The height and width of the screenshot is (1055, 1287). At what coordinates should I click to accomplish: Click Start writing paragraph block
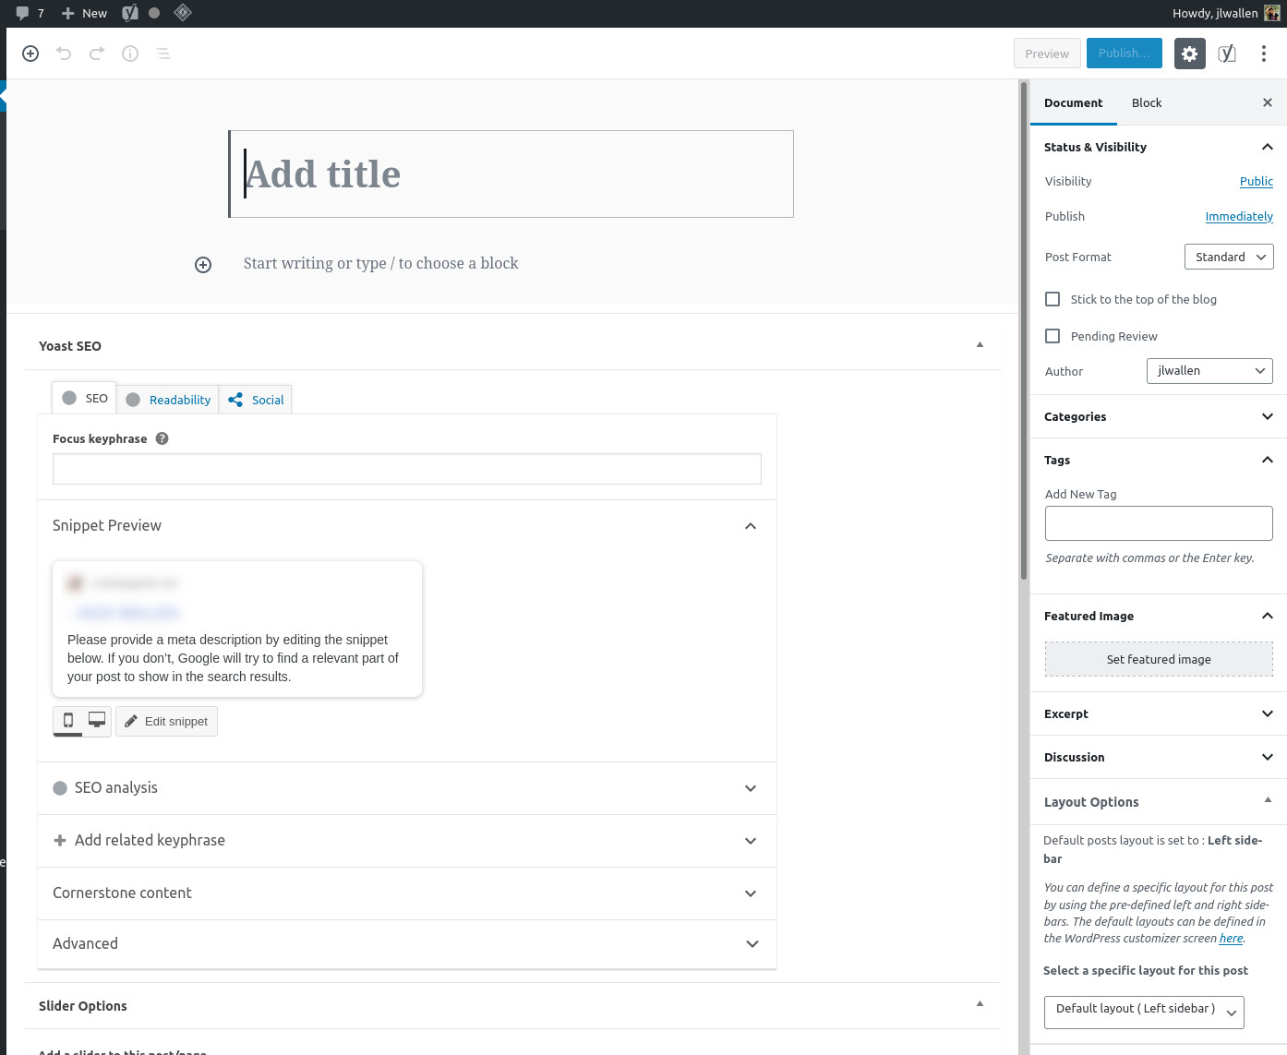[x=380, y=263]
